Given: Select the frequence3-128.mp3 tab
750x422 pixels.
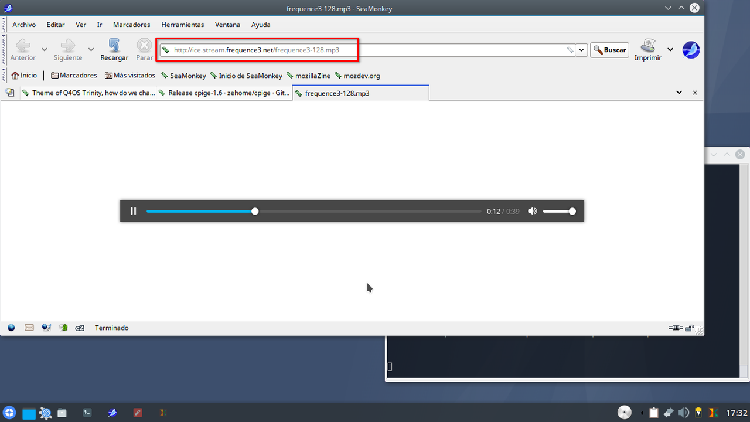Looking at the screenshot, I should 360,93.
